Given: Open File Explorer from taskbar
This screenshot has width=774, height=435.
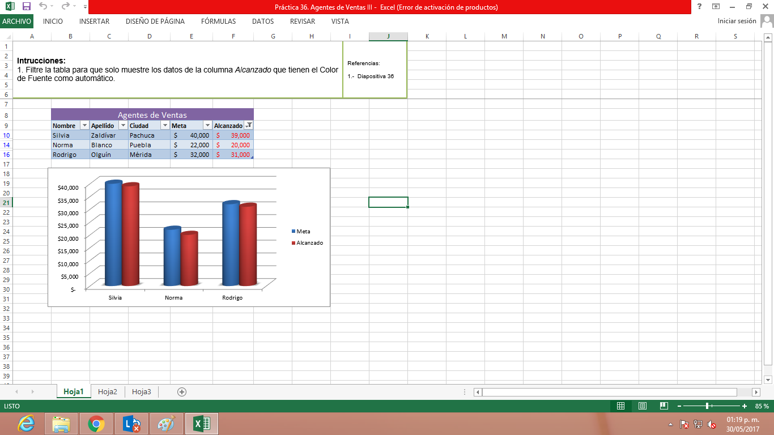Looking at the screenshot, I should [x=61, y=424].
